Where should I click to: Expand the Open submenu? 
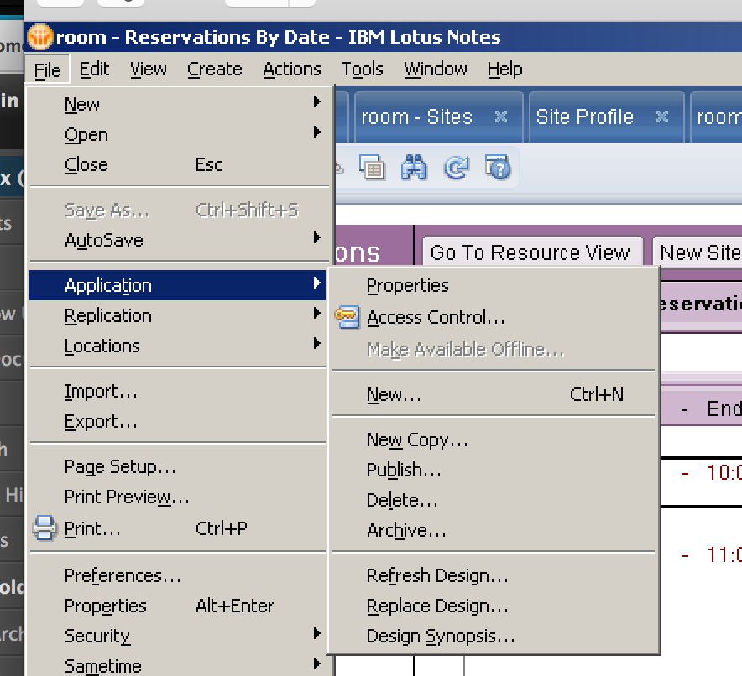click(x=177, y=134)
